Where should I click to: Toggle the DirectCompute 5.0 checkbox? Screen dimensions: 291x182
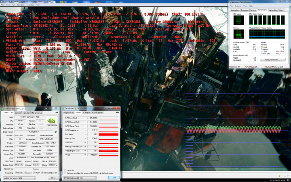pos(42,173)
